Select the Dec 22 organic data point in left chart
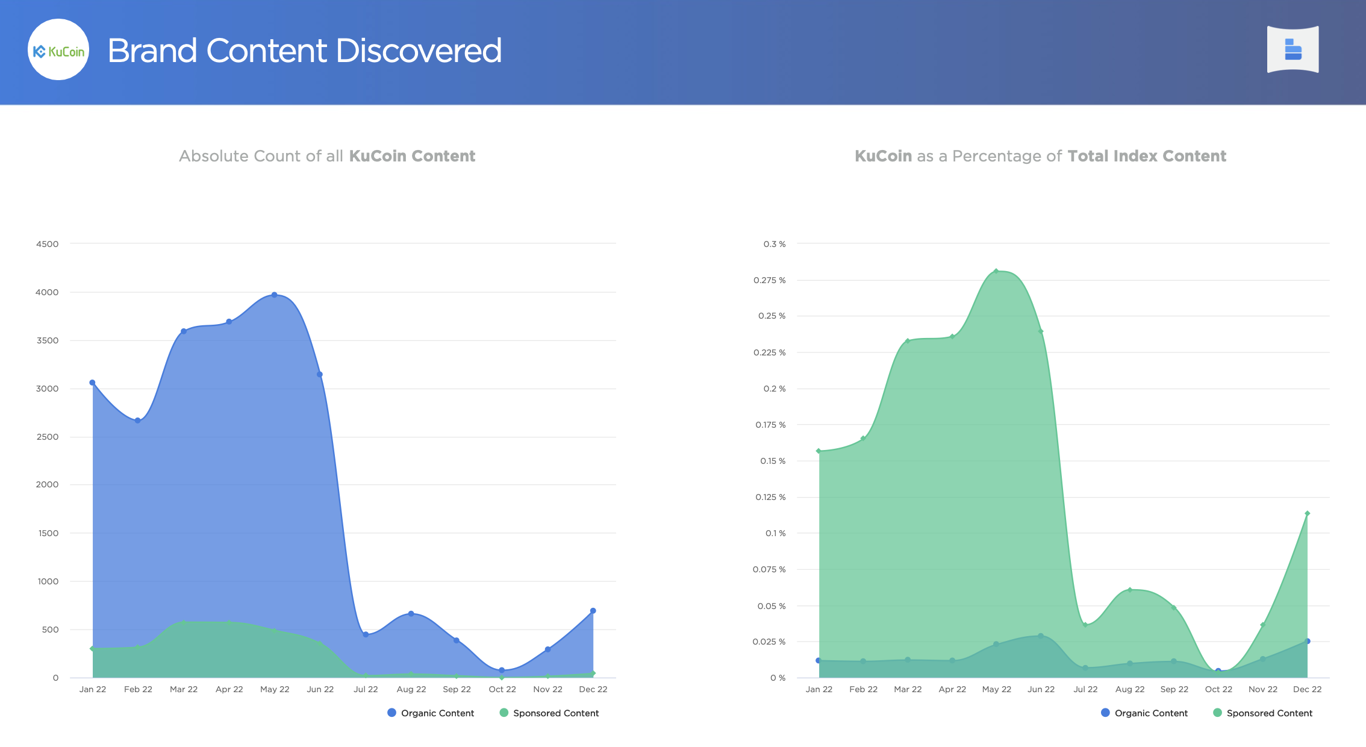Image resolution: width=1366 pixels, height=747 pixels. pyautogui.click(x=593, y=611)
